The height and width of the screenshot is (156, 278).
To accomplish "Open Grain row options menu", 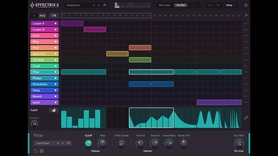I will [x=246, y=36].
